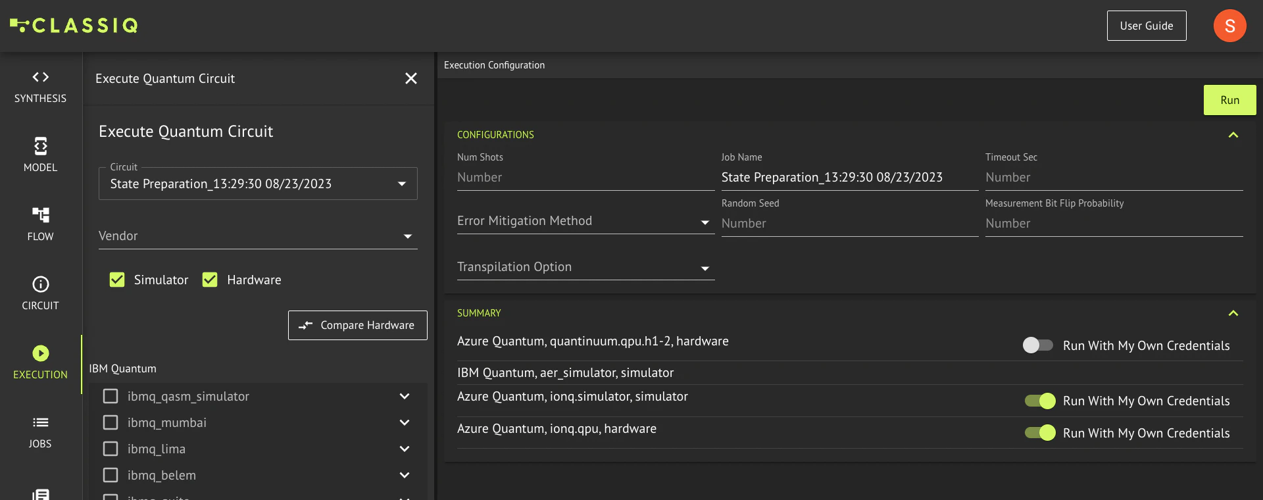Viewport: 1263px width, 500px height.
Task: Select the Execution Configuration tab
Action: tap(494, 65)
